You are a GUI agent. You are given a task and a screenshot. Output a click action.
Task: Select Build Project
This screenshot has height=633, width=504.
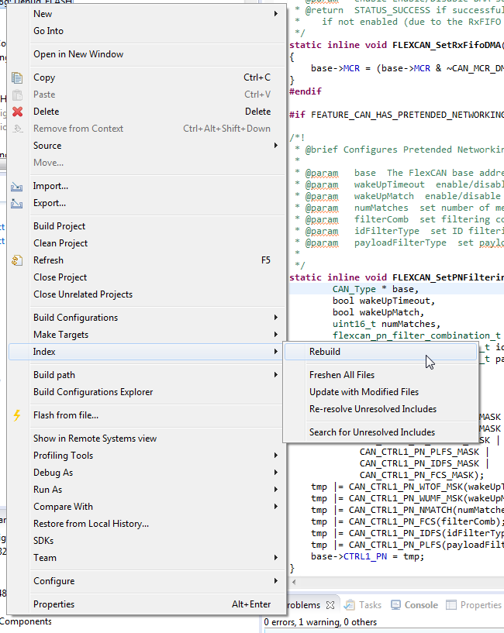click(x=147, y=226)
